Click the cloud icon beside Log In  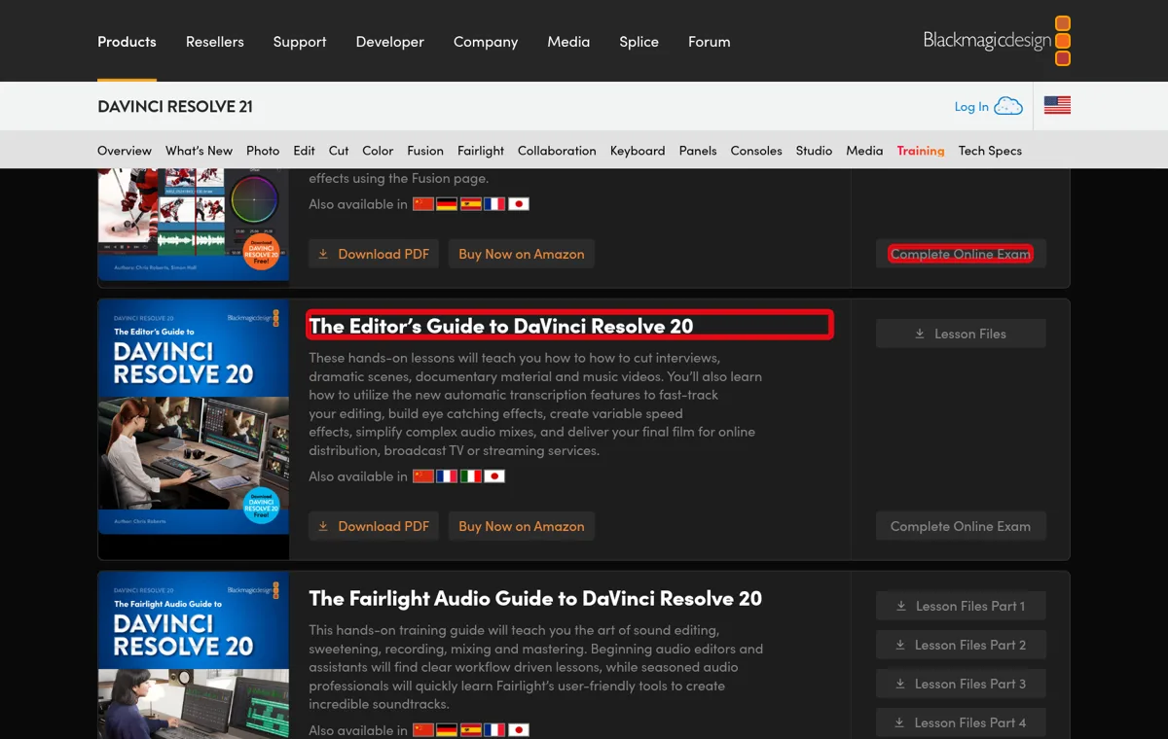1008,106
